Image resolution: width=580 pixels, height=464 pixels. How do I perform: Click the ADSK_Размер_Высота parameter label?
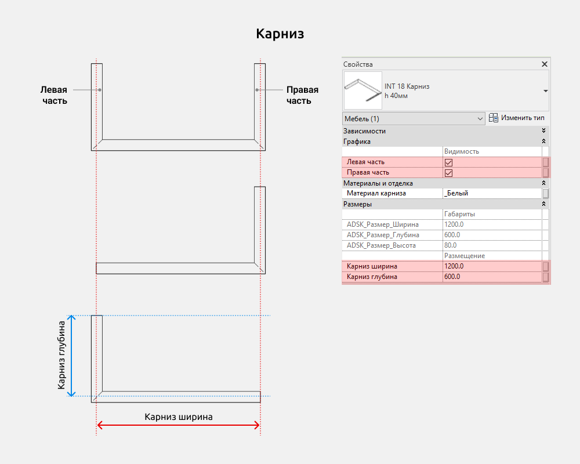click(381, 245)
